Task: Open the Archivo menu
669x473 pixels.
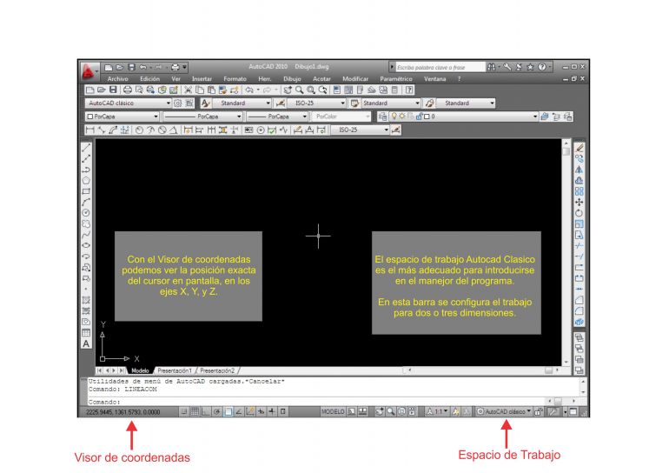Action: pos(118,79)
